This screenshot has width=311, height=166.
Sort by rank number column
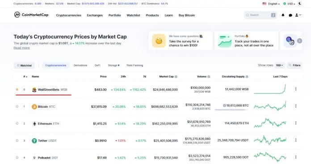[x=25, y=77]
